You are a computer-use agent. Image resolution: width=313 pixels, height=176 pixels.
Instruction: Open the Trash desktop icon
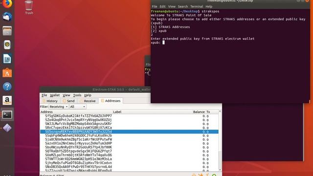pos(29,8)
